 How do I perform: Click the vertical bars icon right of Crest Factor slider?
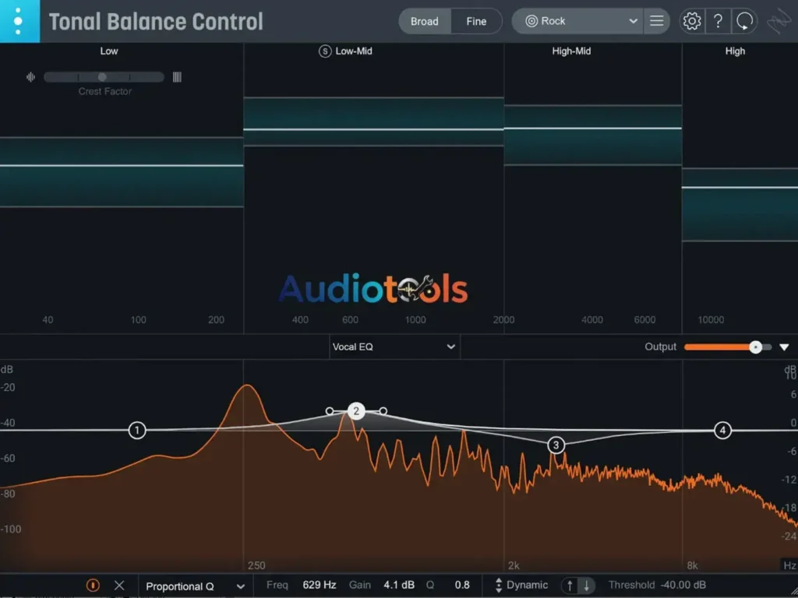177,76
